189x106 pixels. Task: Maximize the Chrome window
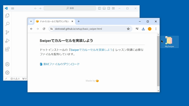click(x=148, y=21)
